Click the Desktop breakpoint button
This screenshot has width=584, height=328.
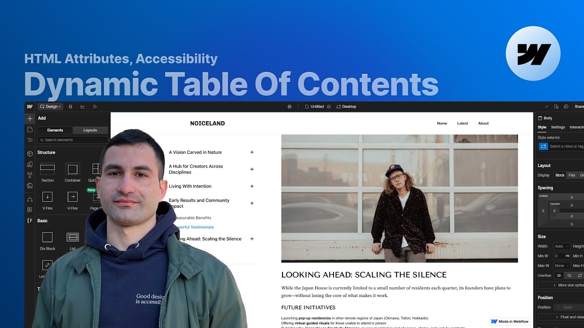coord(346,107)
